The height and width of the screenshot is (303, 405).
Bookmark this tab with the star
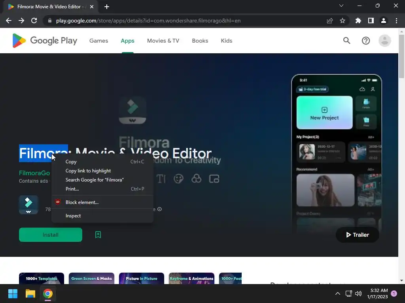(343, 21)
